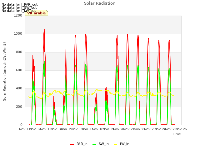Viewport: 200px width, 150px height.
Task: Click the 'No data for f_SW_out' message
Action: [19, 7]
